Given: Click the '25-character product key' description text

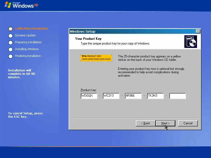Looking at the screenshot, I should coord(149,58).
